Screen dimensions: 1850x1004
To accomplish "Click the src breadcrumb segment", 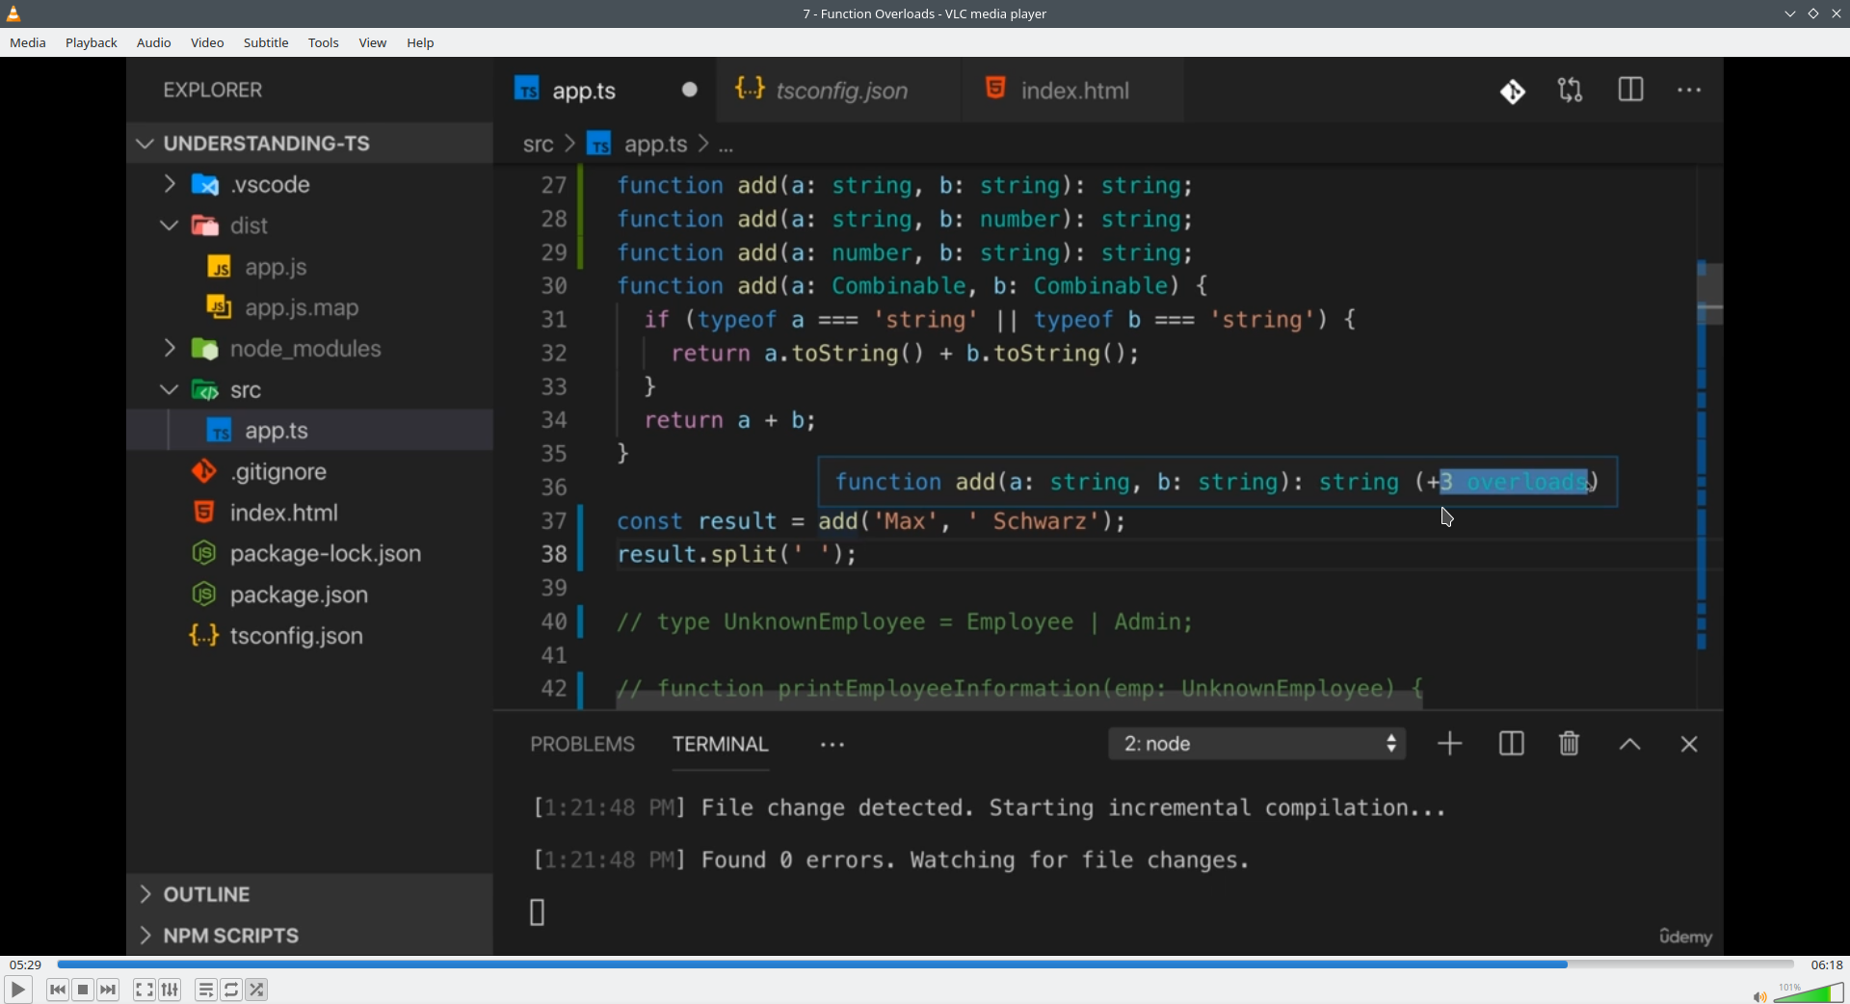I will [x=538, y=145].
